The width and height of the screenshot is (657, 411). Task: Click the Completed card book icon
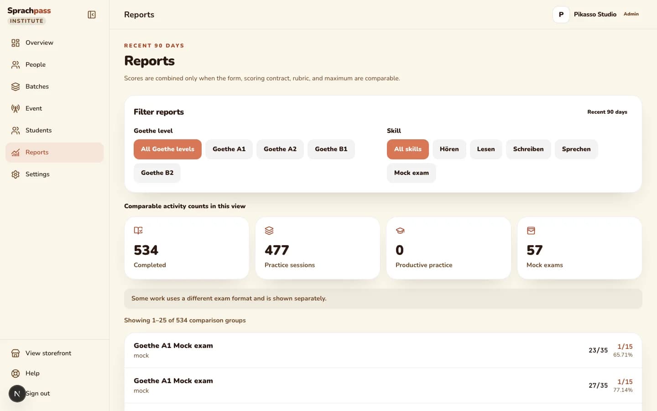coord(138,231)
